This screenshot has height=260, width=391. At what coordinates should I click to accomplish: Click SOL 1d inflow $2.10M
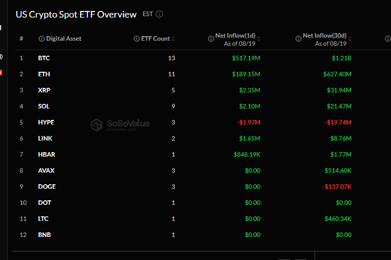point(250,106)
